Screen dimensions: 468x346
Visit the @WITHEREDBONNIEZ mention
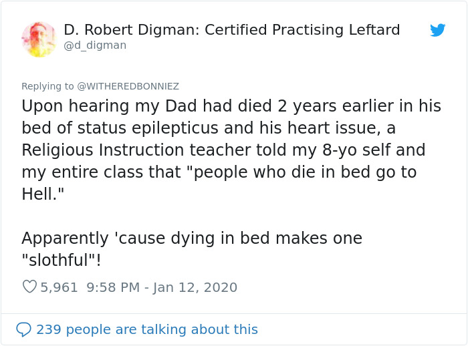click(x=128, y=86)
